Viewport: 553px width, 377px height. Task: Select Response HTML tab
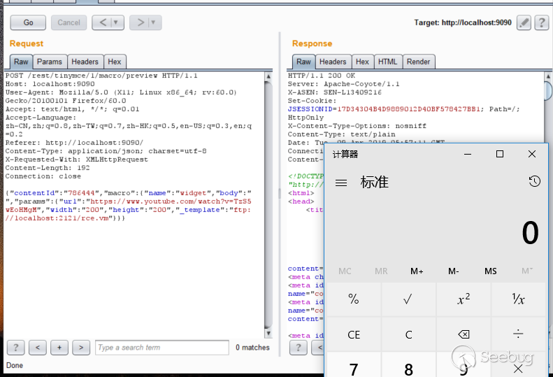(x=387, y=62)
